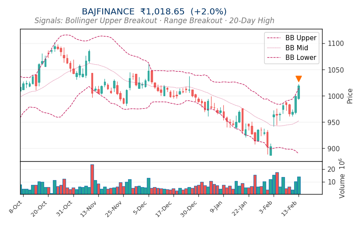
Task: Click the 20 volume axis label
Action: (x=331, y=169)
